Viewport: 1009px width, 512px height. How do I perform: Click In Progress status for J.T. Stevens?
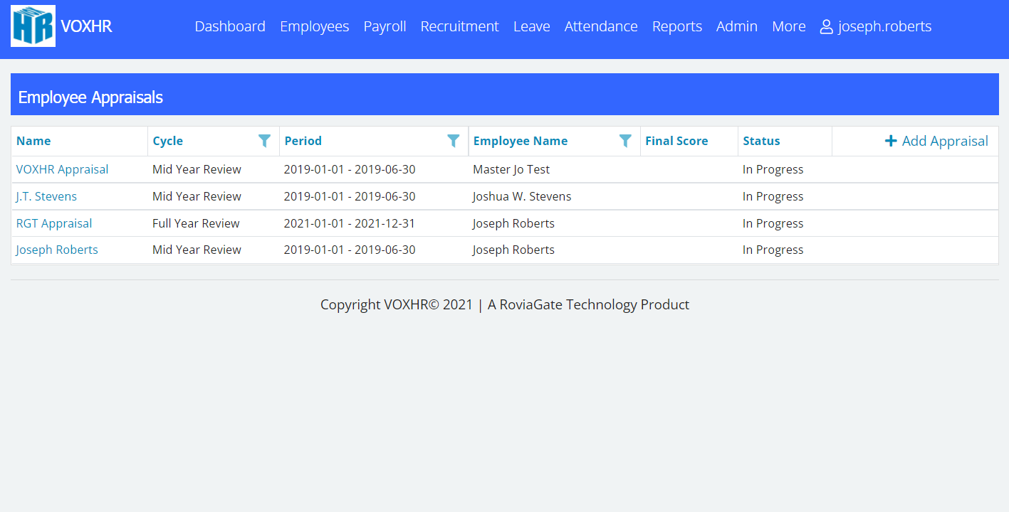pyautogui.click(x=773, y=196)
